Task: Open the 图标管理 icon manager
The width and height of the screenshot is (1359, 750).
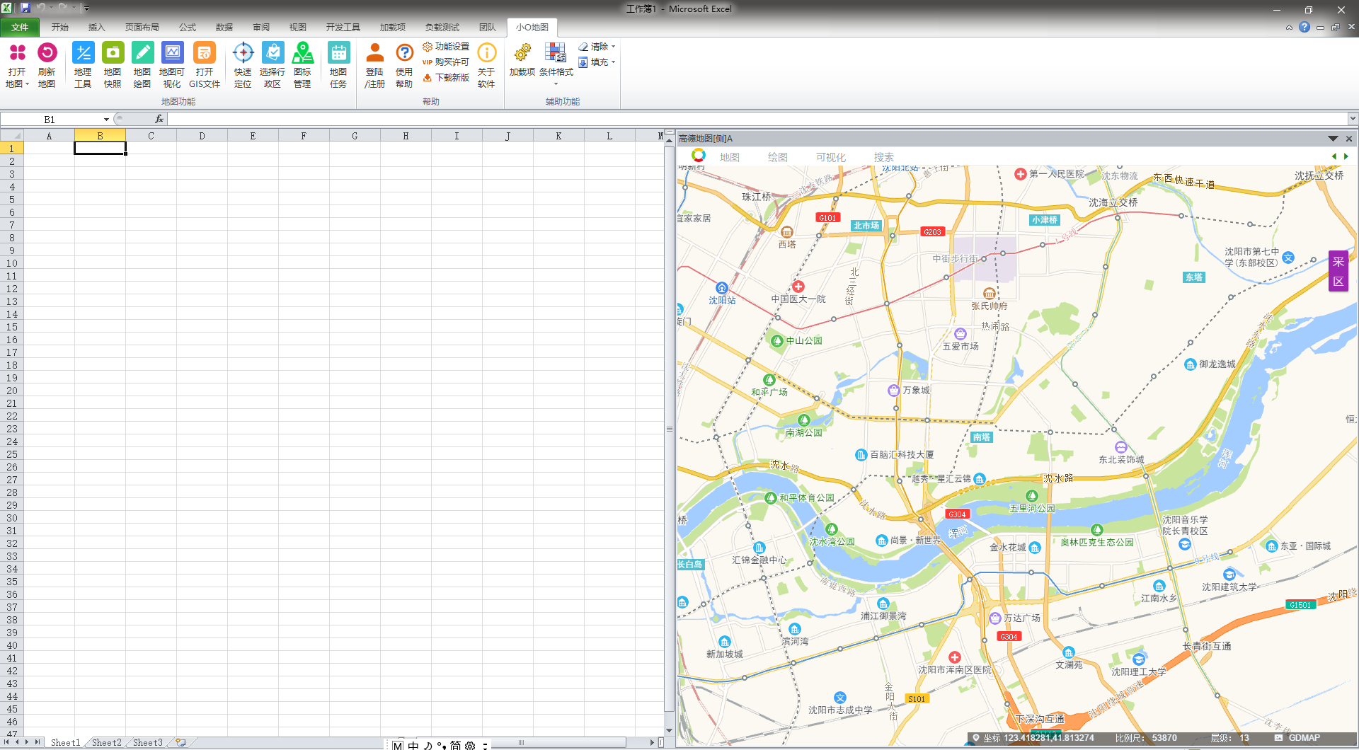Action: click(302, 65)
